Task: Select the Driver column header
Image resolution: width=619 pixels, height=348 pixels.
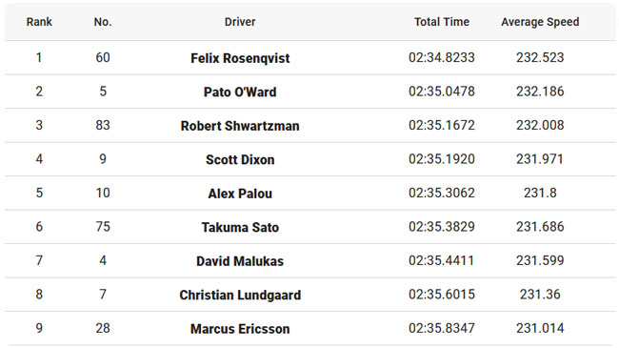Action: click(240, 22)
